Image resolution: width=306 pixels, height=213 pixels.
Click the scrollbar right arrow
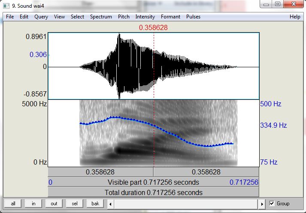[x=262, y=204]
